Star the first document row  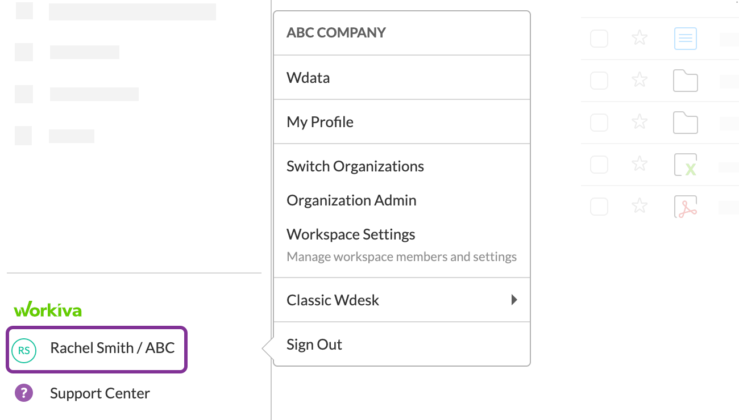point(640,39)
